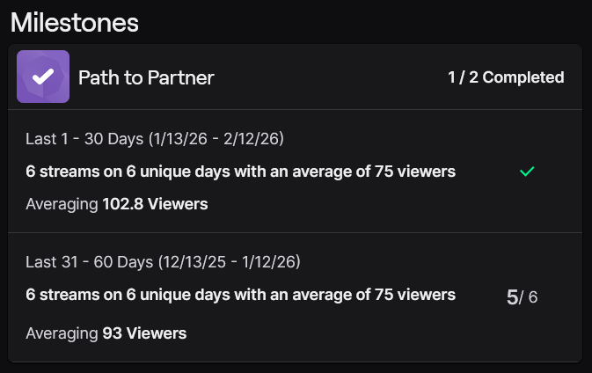The height and width of the screenshot is (373, 592).
Task: Open the Path to Partner title
Action: 146,78
